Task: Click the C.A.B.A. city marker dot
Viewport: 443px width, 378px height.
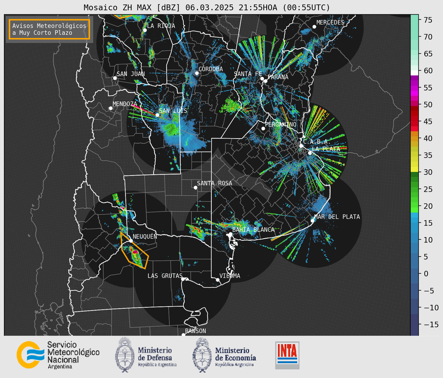Action: point(301,146)
